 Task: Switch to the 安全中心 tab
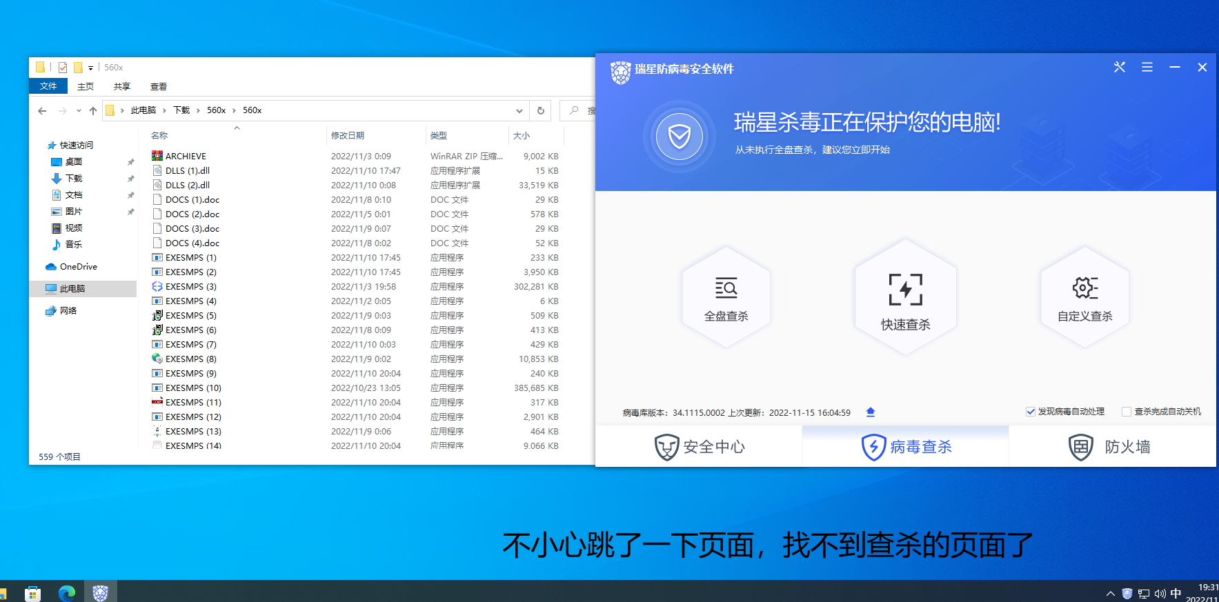(x=699, y=447)
